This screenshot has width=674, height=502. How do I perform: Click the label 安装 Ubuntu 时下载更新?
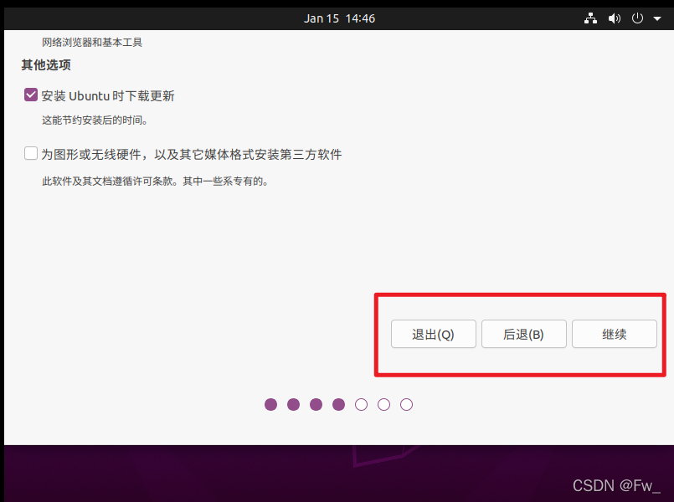coord(108,95)
